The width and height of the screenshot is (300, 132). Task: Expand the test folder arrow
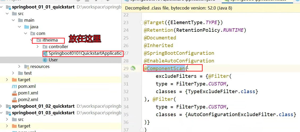click(13, 73)
